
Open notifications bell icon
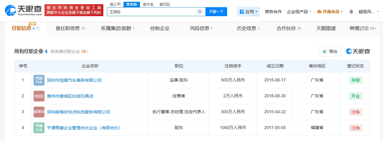pos(351,12)
